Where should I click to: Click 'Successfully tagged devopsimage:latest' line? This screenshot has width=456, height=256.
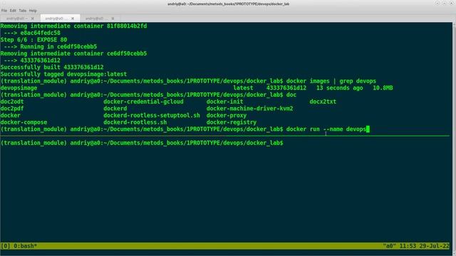coord(63,74)
